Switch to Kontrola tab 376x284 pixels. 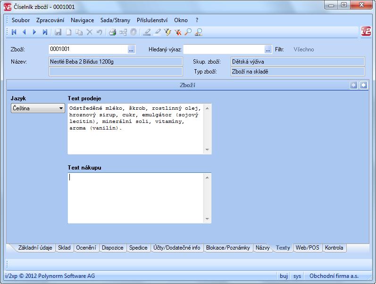pyautogui.click(x=334, y=248)
